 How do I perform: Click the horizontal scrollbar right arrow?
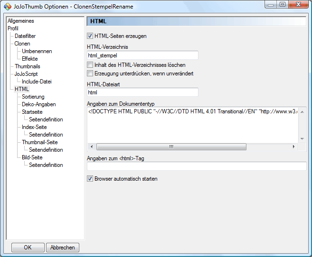(x=294, y=147)
